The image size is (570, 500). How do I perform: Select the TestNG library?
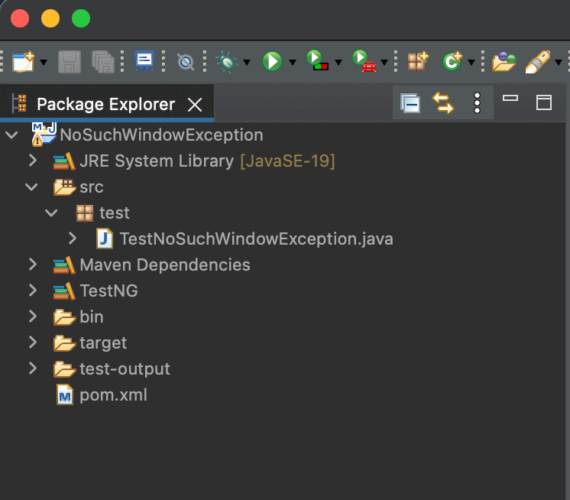tap(108, 291)
